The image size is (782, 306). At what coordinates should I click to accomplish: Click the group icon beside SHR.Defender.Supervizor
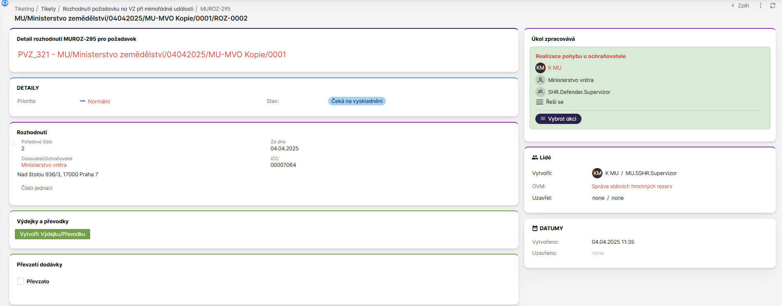(540, 92)
